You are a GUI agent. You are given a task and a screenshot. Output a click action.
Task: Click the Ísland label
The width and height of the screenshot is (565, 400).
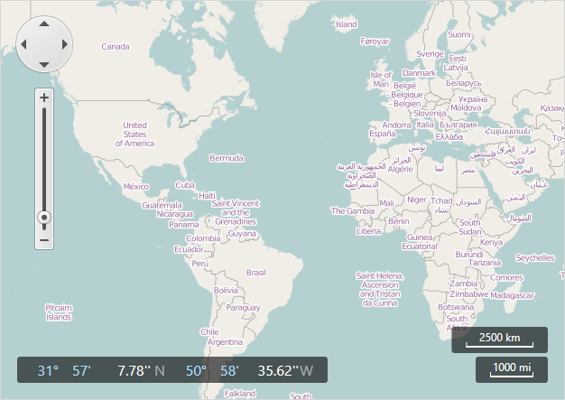tap(347, 24)
